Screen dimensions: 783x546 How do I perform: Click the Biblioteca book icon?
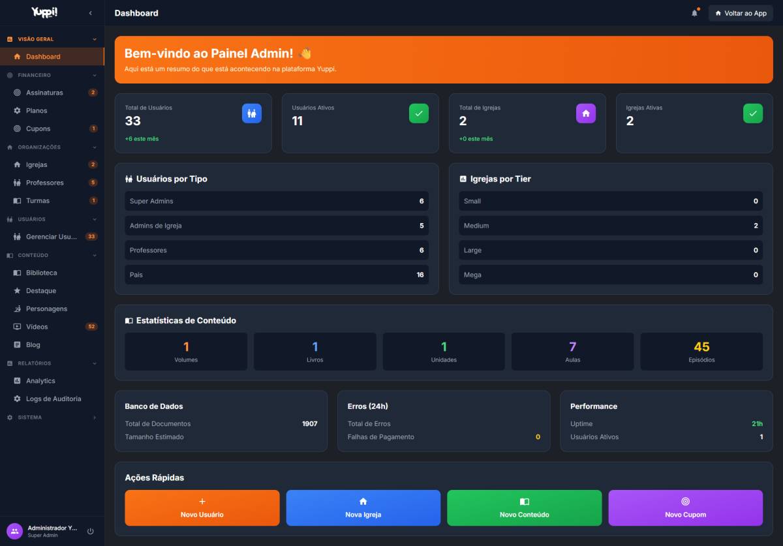[18, 273]
